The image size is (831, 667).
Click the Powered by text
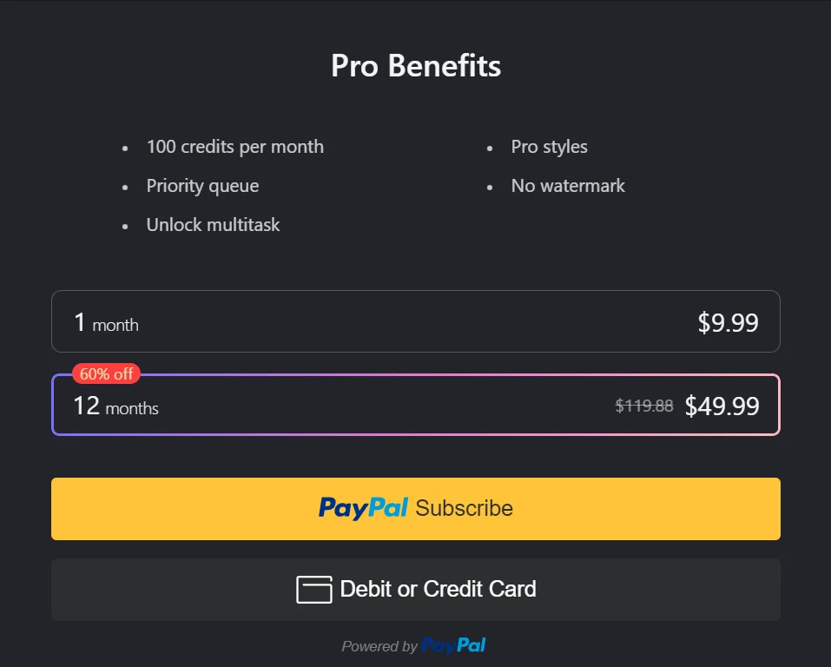click(379, 646)
